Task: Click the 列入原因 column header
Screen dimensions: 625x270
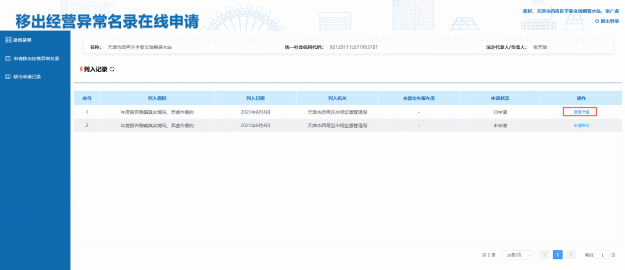Action: pyautogui.click(x=157, y=98)
